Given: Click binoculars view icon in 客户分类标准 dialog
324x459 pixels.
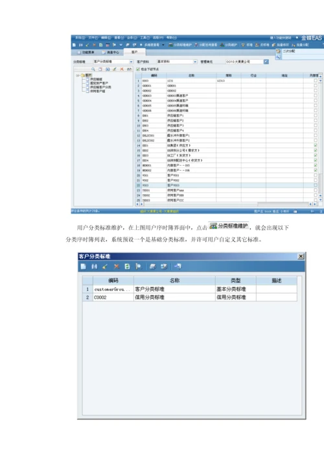Looking at the screenshot, I should tap(94, 266).
